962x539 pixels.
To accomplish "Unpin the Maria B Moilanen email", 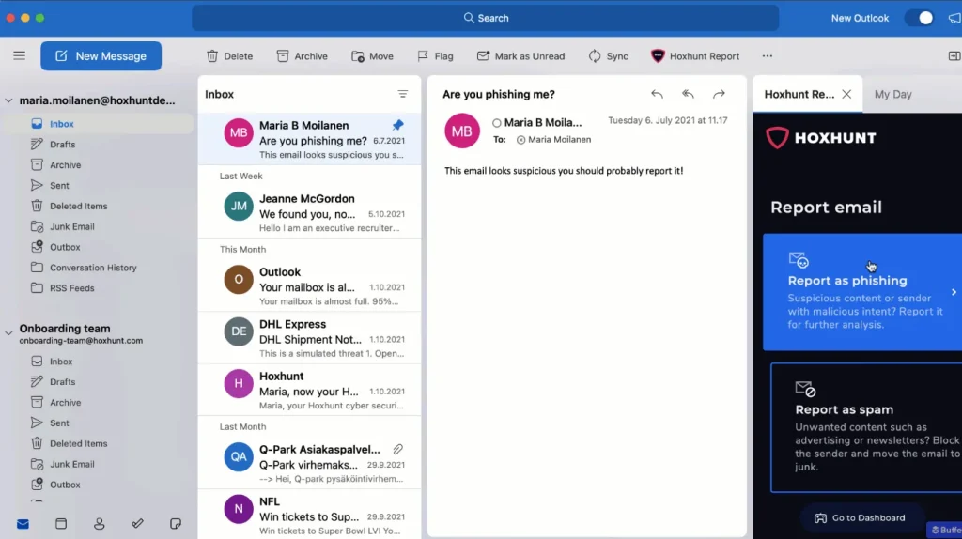I will [397, 125].
